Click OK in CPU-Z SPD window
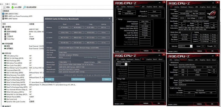Viewport: 221px width, 107px height. [159, 103]
